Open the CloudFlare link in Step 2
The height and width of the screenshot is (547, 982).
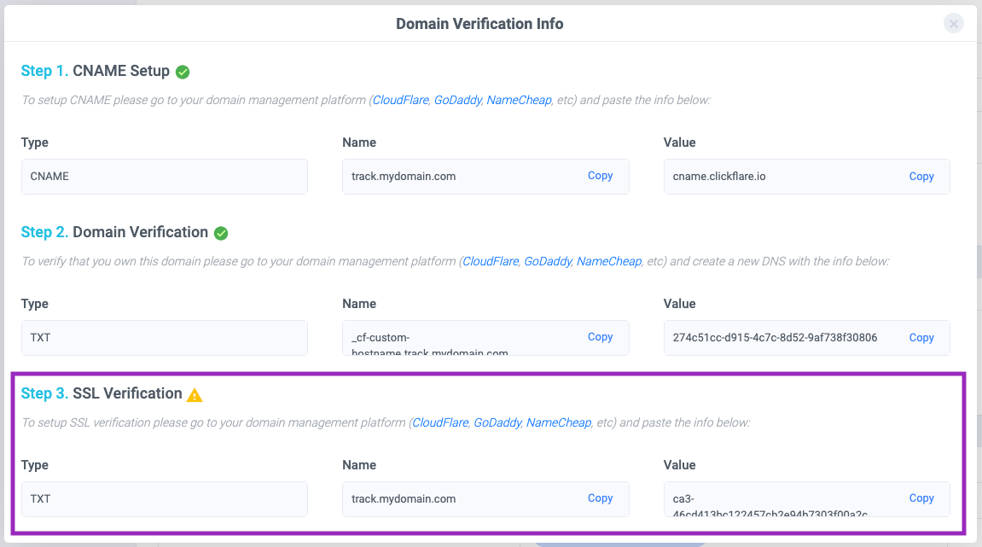[x=491, y=261]
